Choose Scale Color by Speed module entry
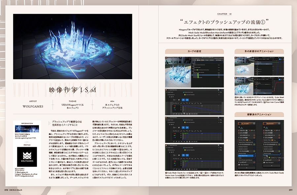This screenshot has width=297, height=195. 197,67
